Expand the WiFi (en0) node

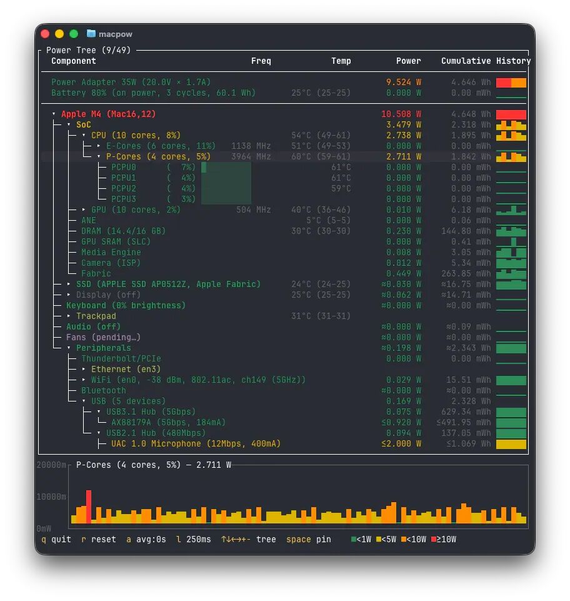(x=84, y=380)
